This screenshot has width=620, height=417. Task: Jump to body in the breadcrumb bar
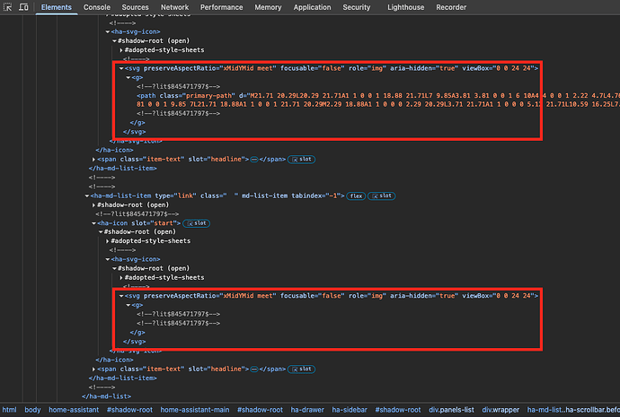click(32, 410)
